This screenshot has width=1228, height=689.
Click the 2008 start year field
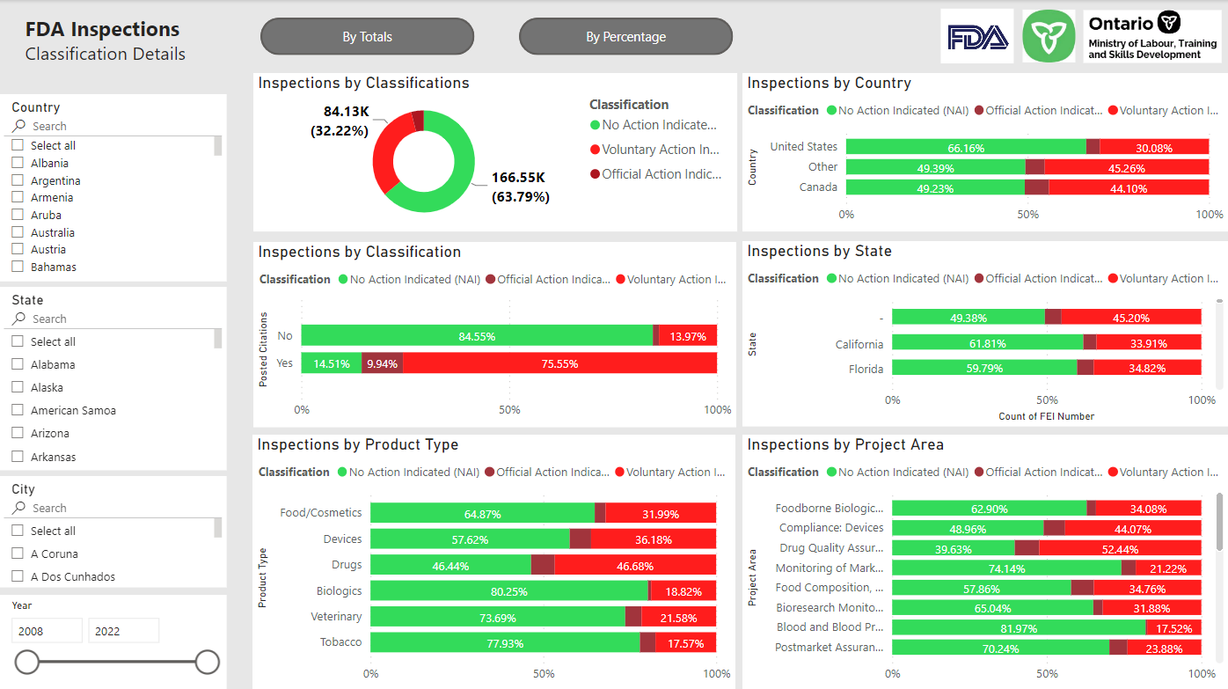(x=48, y=631)
